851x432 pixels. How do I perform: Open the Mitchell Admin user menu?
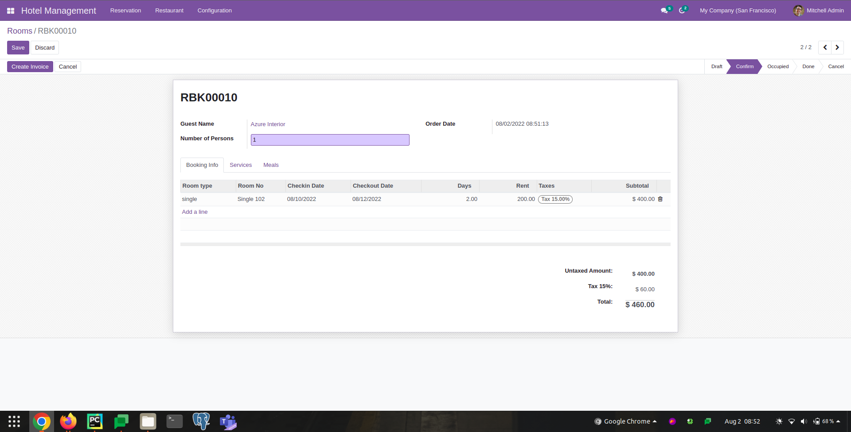pos(819,11)
